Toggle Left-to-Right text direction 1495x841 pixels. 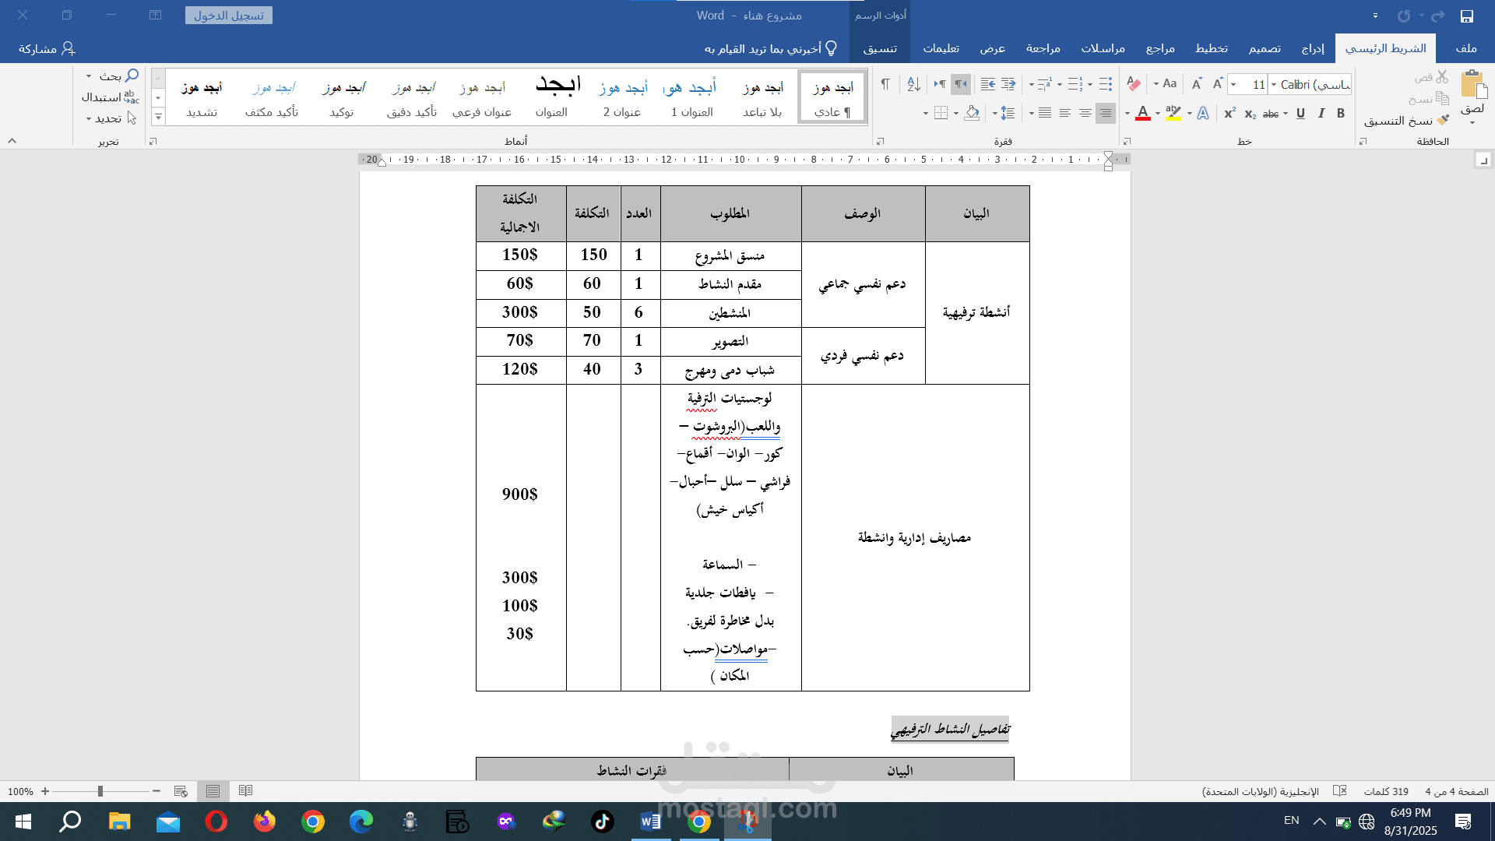940,84
